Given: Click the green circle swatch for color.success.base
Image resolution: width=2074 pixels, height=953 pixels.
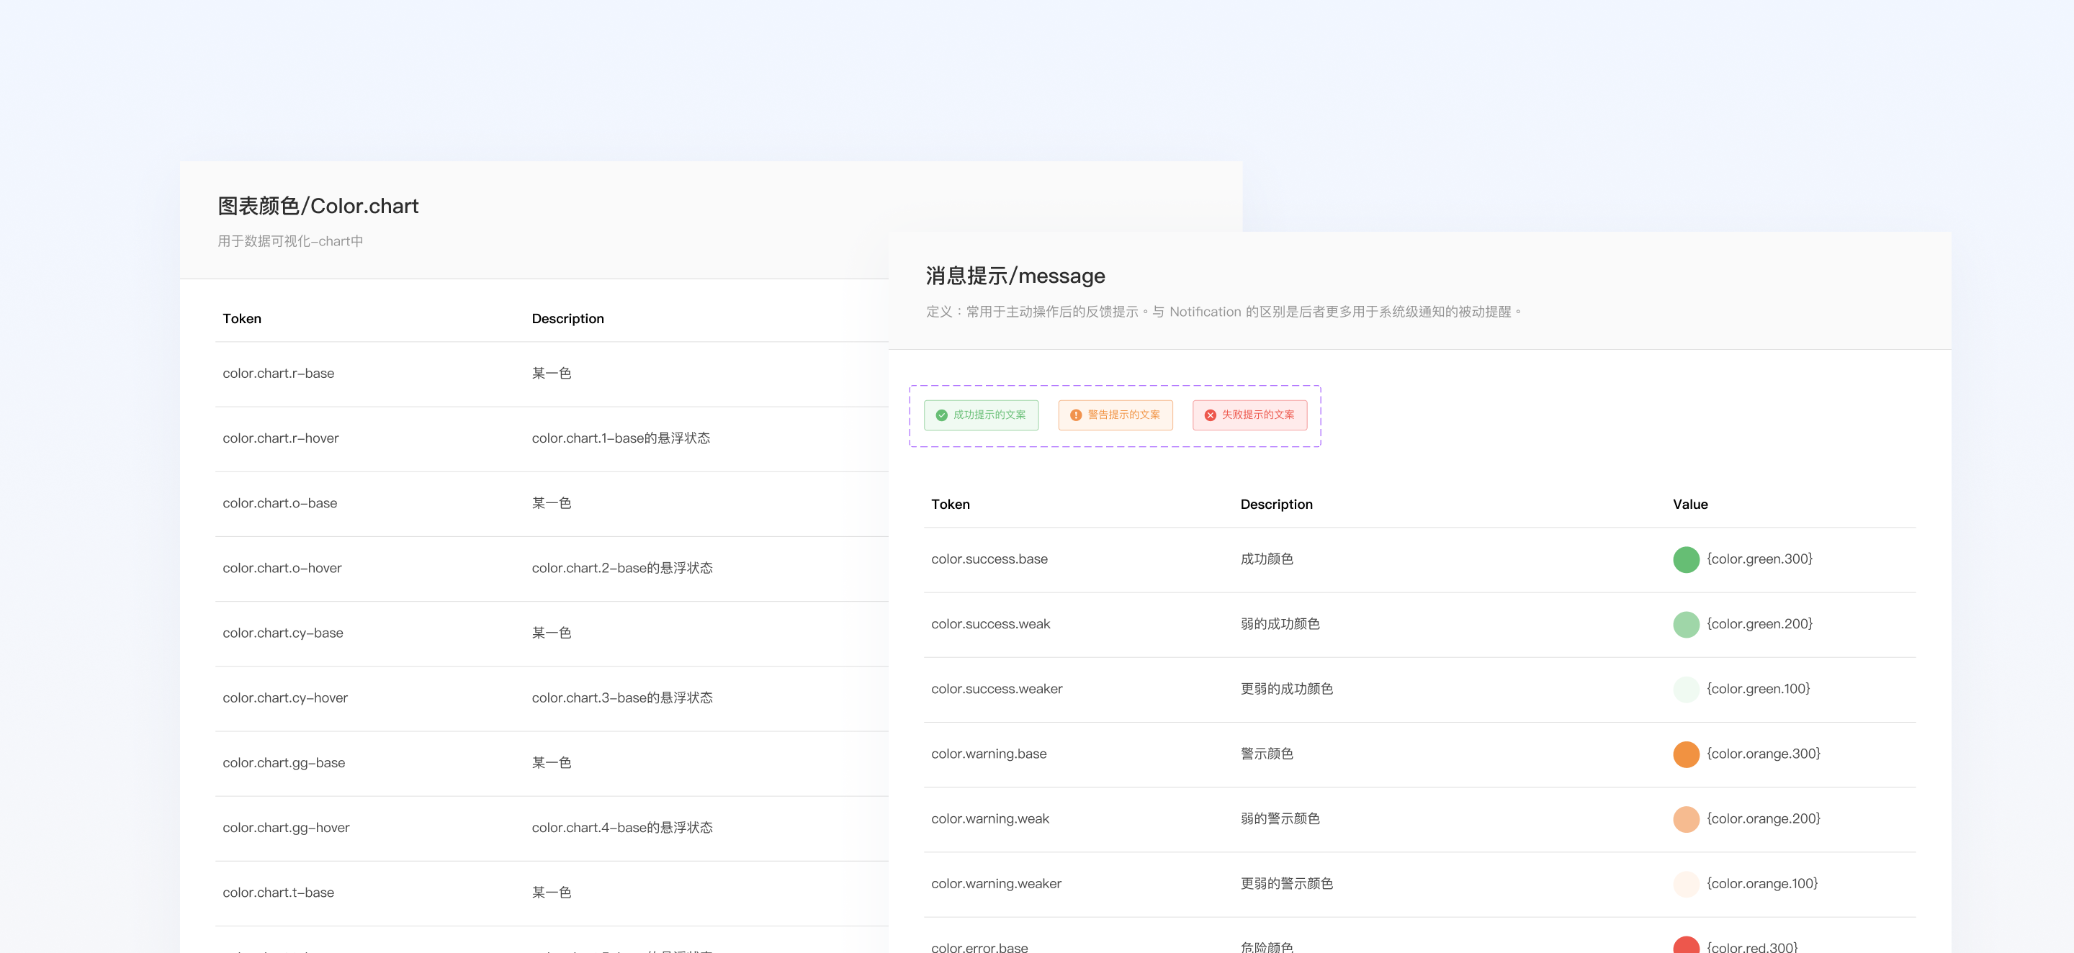Looking at the screenshot, I should (x=1687, y=559).
